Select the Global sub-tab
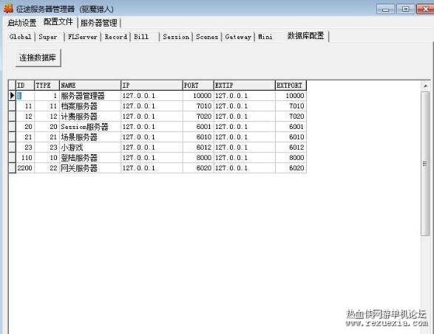This screenshot has height=334, width=434. point(20,37)
